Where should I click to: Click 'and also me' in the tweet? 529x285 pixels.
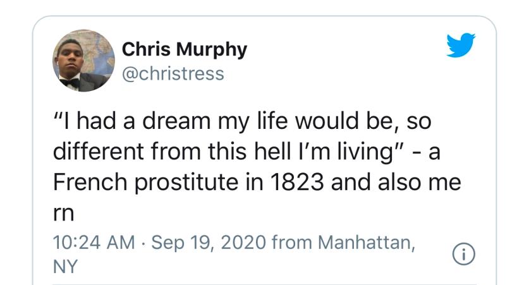click(396, 182)
